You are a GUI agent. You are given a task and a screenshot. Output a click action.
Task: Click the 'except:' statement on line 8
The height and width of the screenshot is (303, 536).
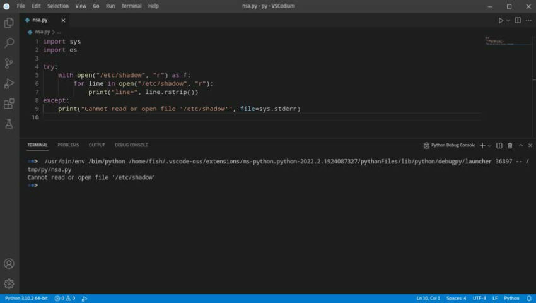pos(56,100)
